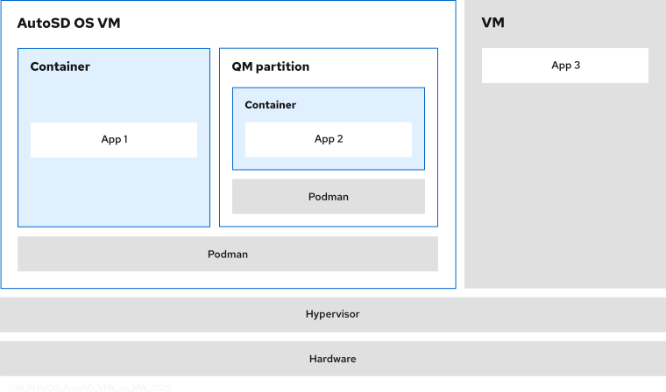This screenshot has width=666, height=392.
Task: Click empty gray area below App 3
Action: tap(565, 192)
